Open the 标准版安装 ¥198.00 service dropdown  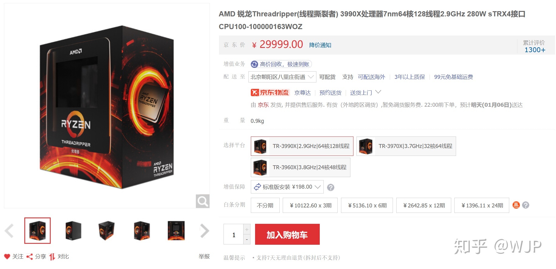(x=287, y=187)
